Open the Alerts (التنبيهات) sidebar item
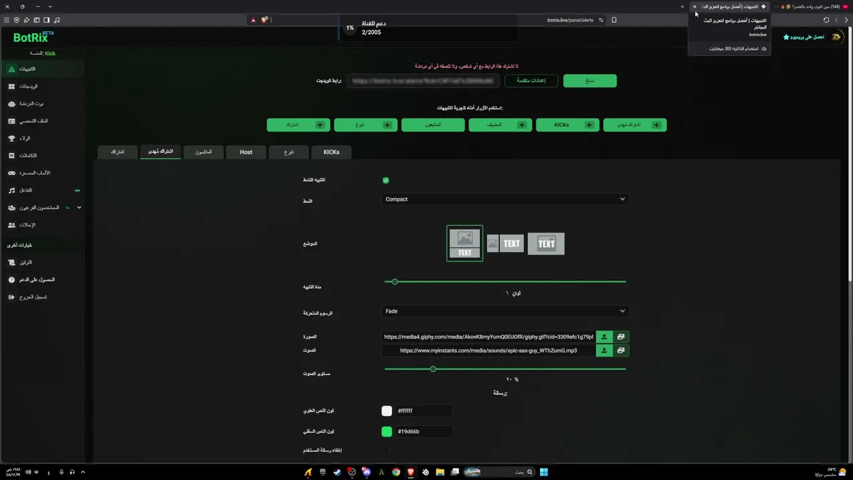Screen dimensions: 853x480 pyautogui.click(x=42, y=69)
